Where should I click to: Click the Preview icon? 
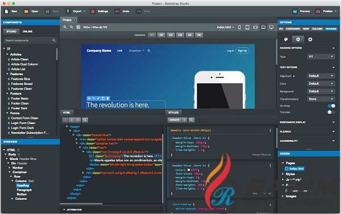pos(295,11)
